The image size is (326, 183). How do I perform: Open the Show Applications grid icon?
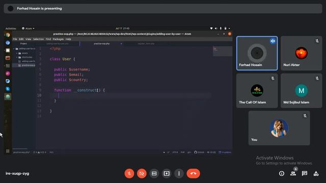coord(8,151)
